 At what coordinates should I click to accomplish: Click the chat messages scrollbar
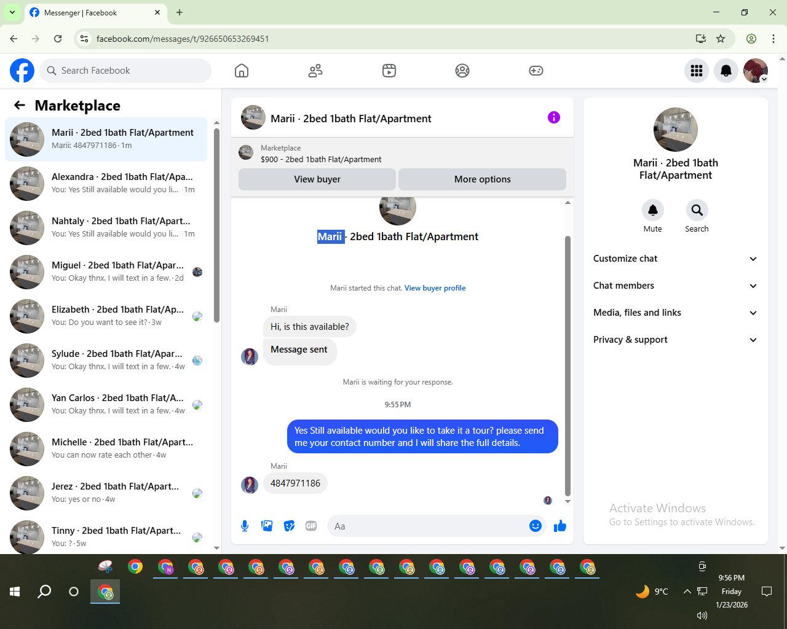tap(568, 365)
